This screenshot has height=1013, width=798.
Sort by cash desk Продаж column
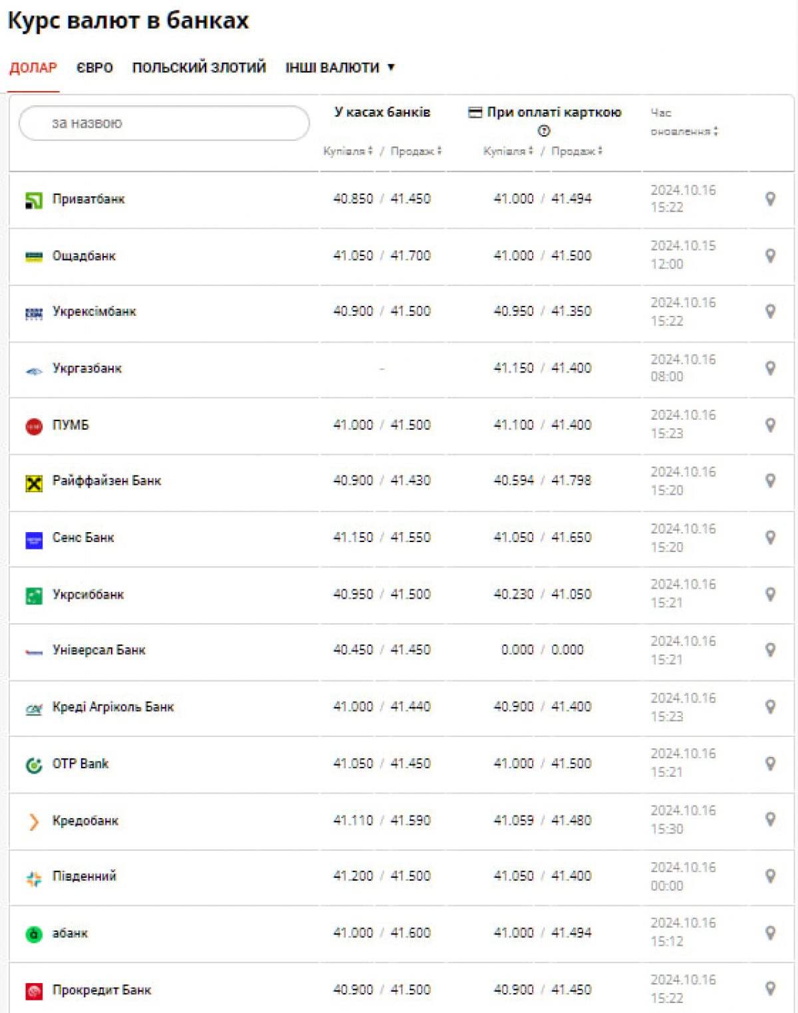point(416,152)
